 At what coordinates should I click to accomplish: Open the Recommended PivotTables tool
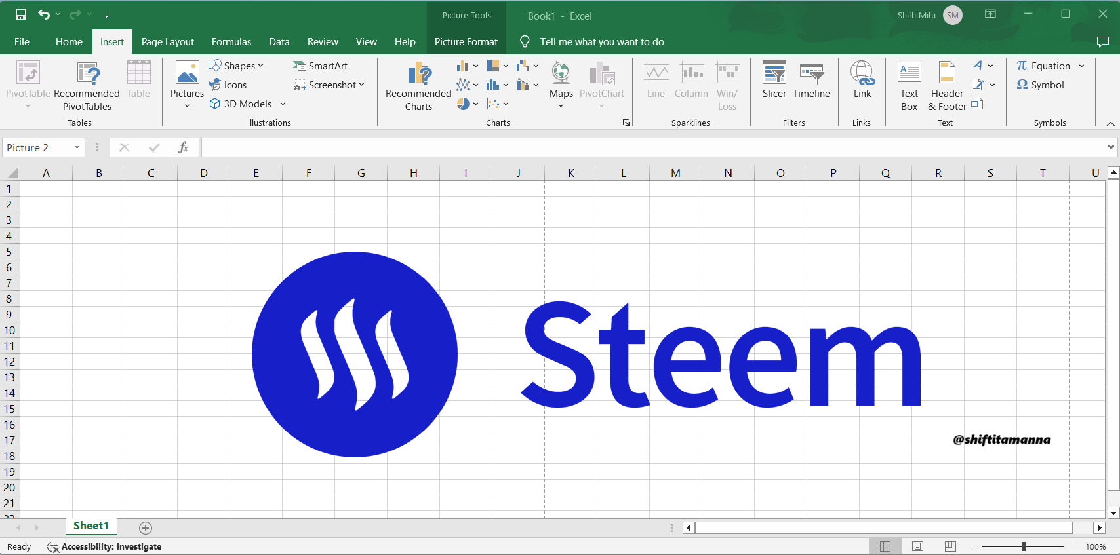coord(87,86)
